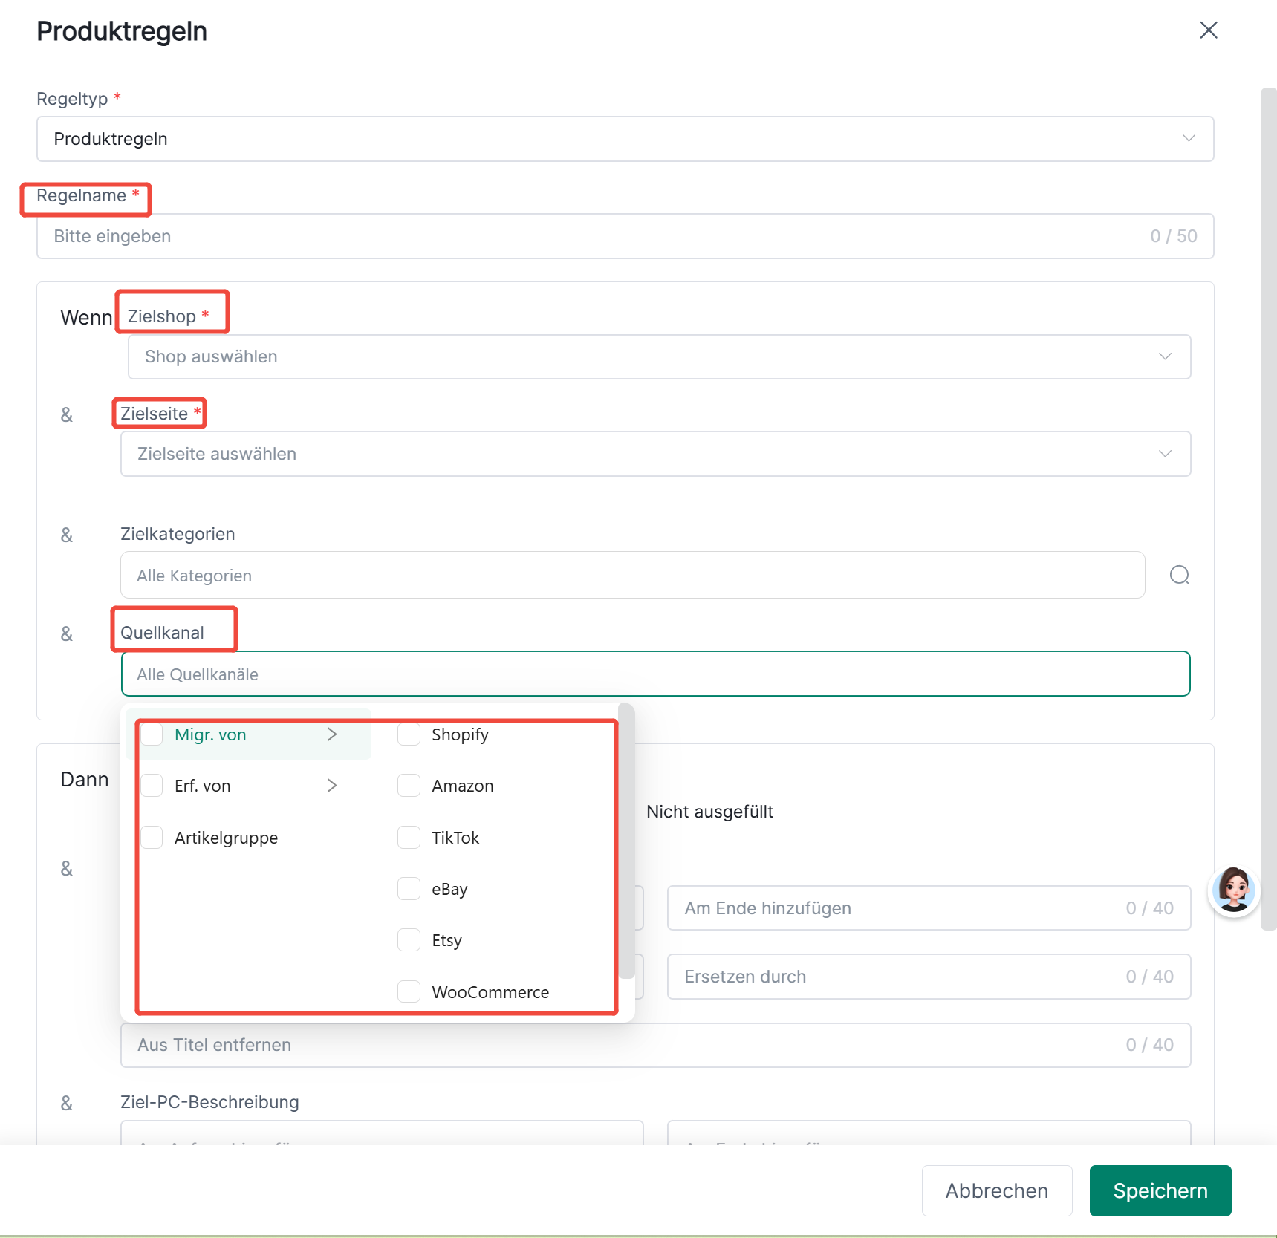Click the Abbrechen button
This screenshot has width=1277, height=1238.
coord(997,1190)
